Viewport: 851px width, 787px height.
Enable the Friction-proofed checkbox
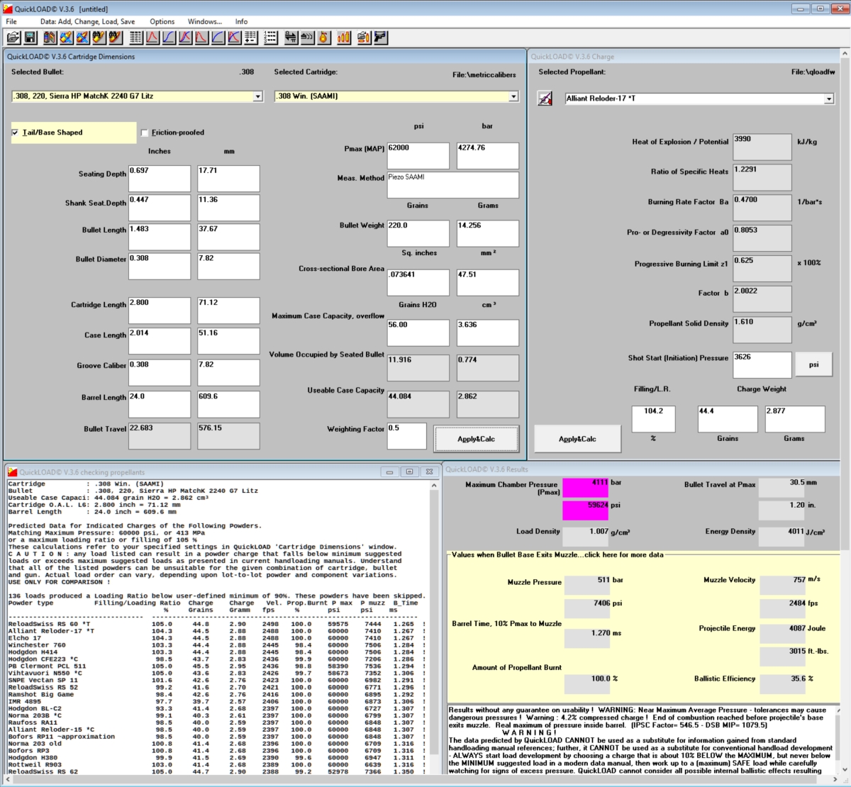pos(145,133)
